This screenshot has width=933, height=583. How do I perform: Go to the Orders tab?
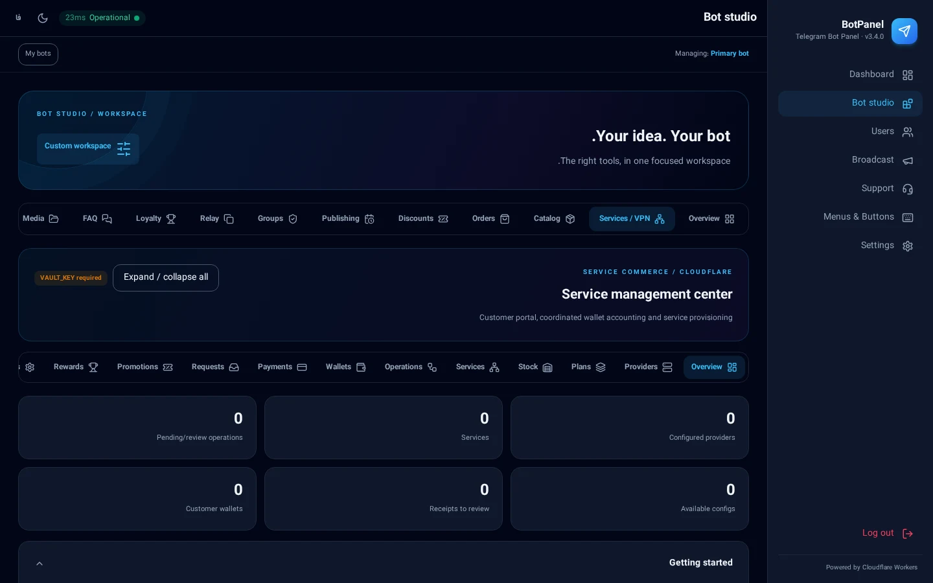tap(490, 219)
